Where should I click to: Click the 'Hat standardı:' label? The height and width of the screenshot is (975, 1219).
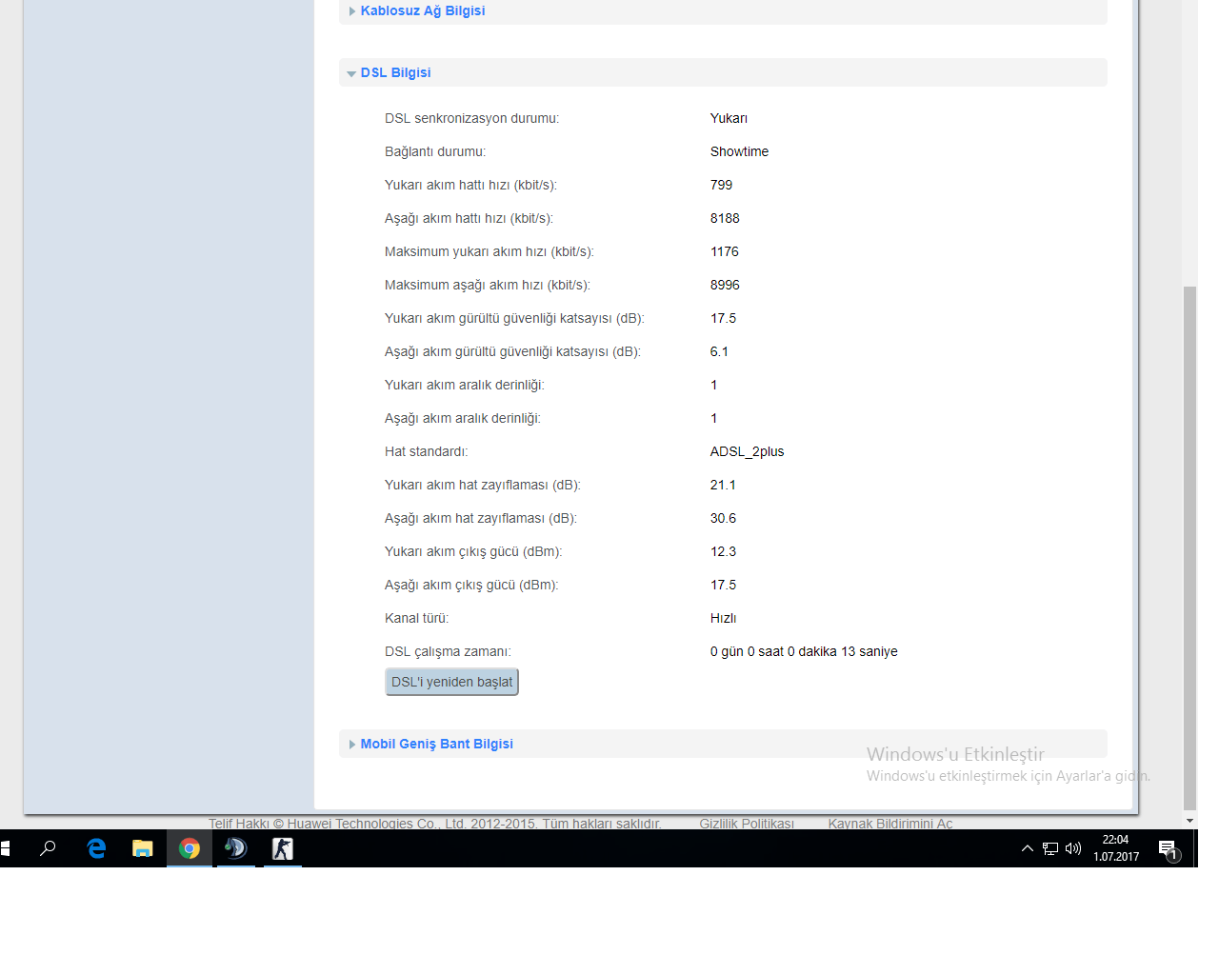pos(427,451)
